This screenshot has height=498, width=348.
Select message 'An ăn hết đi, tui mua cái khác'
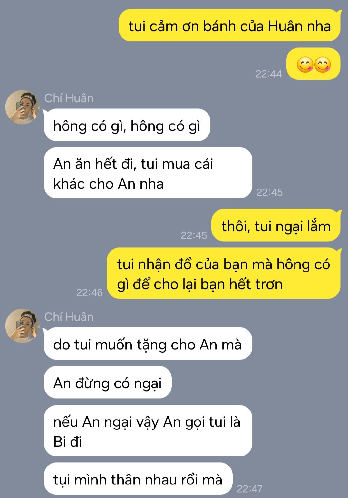point(148,173)
